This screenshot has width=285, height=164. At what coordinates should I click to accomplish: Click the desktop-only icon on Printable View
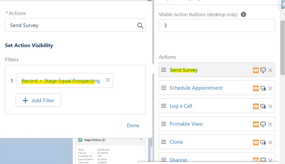[x=263, y=124]
